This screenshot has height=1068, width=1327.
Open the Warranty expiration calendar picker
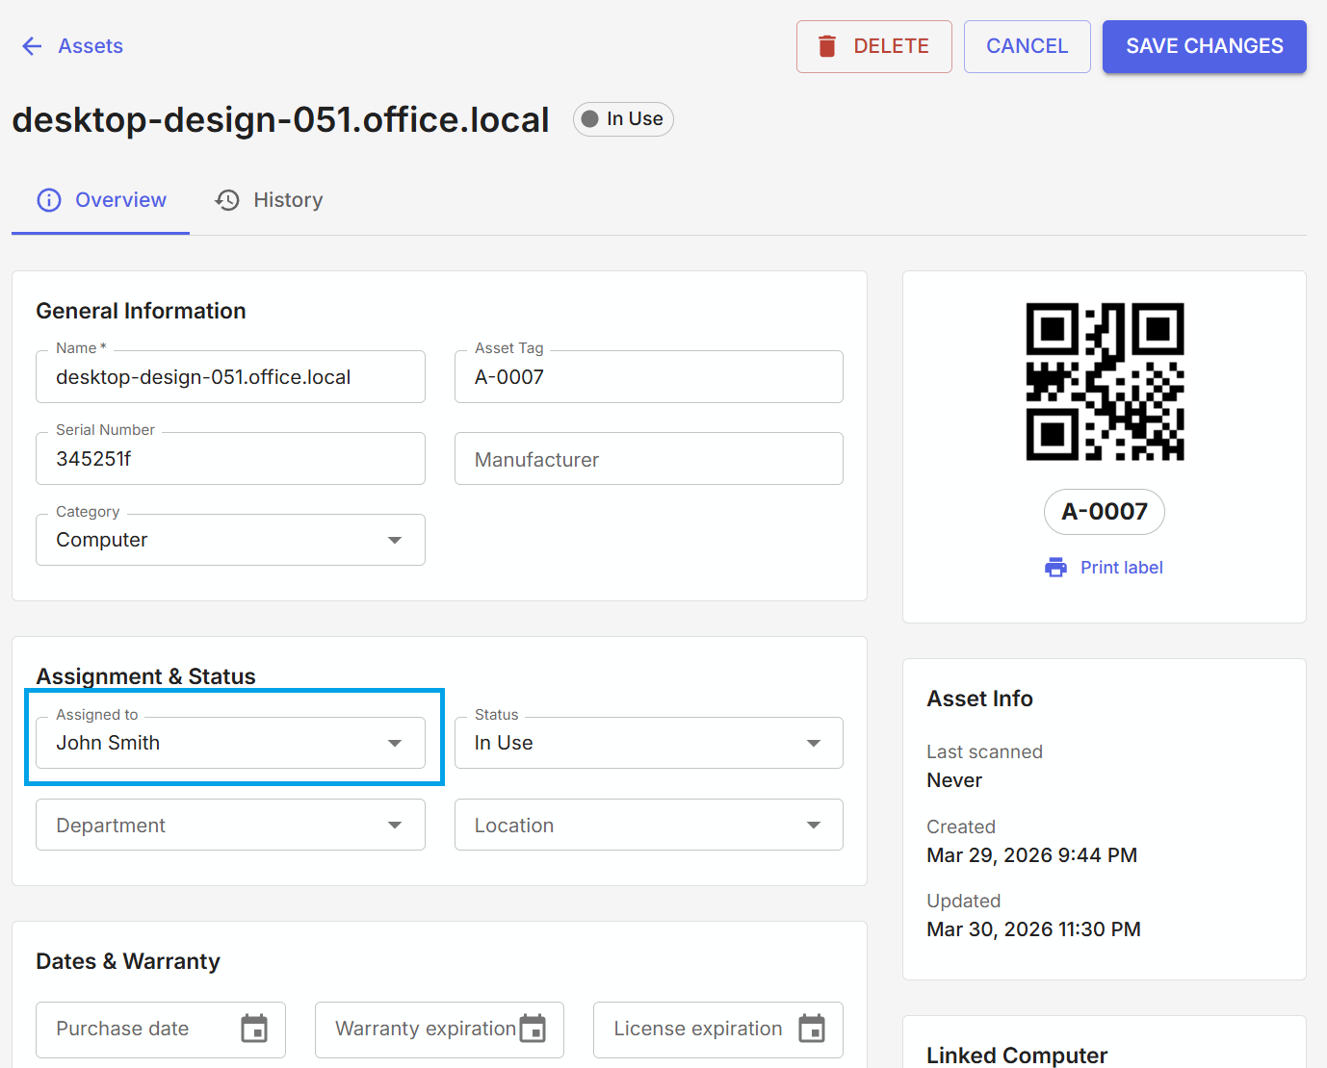(x=533, y=1029)
